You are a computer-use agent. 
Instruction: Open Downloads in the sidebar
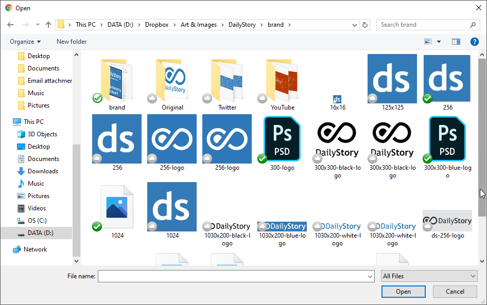[x=38, y=171]
